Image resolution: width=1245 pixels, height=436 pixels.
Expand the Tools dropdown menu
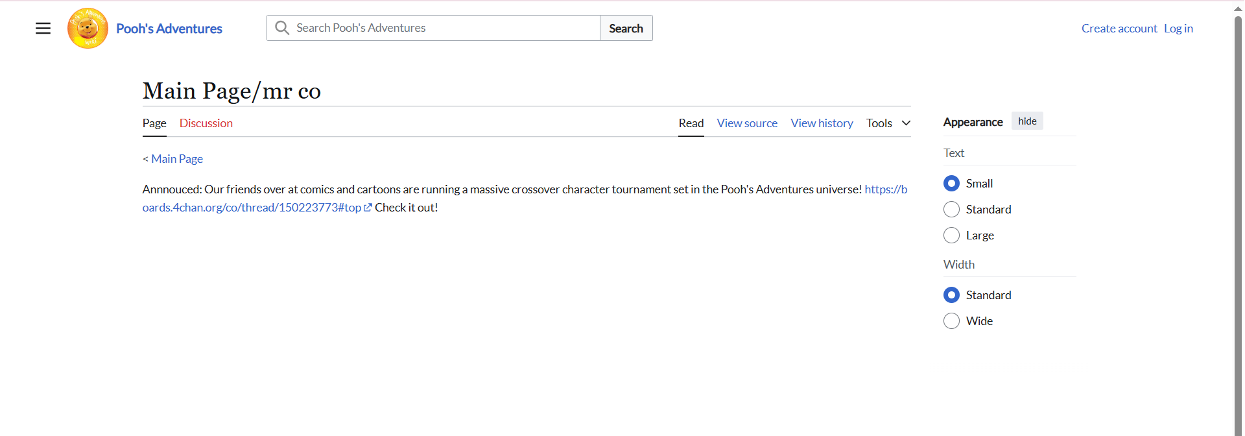(x=888, y=123)
